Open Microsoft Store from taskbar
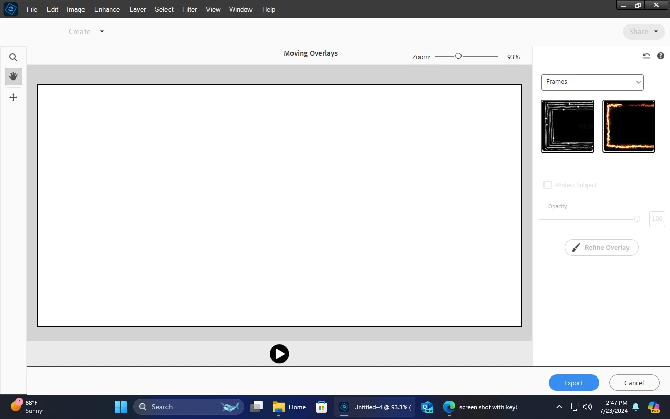 click(321, 407)
